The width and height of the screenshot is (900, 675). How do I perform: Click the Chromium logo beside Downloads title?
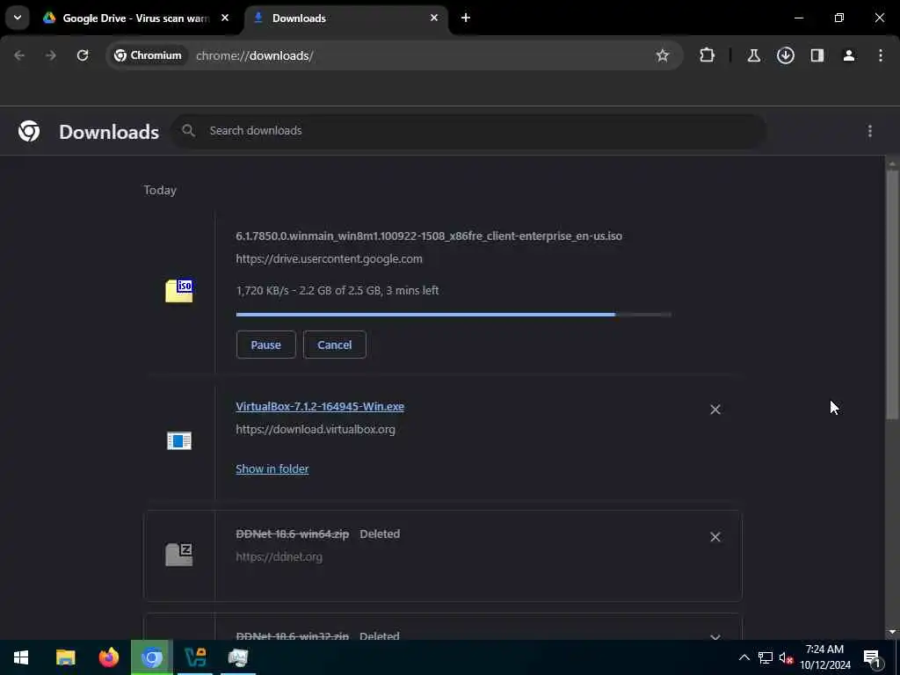(29, 132)
